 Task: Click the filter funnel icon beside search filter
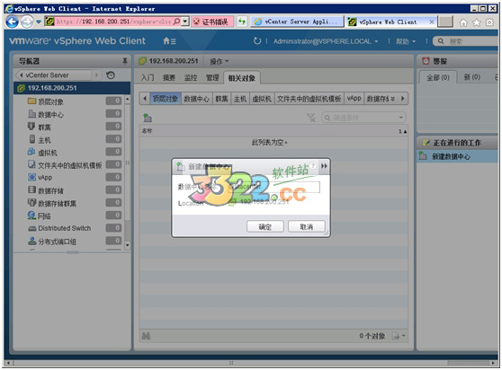(311, 118)
